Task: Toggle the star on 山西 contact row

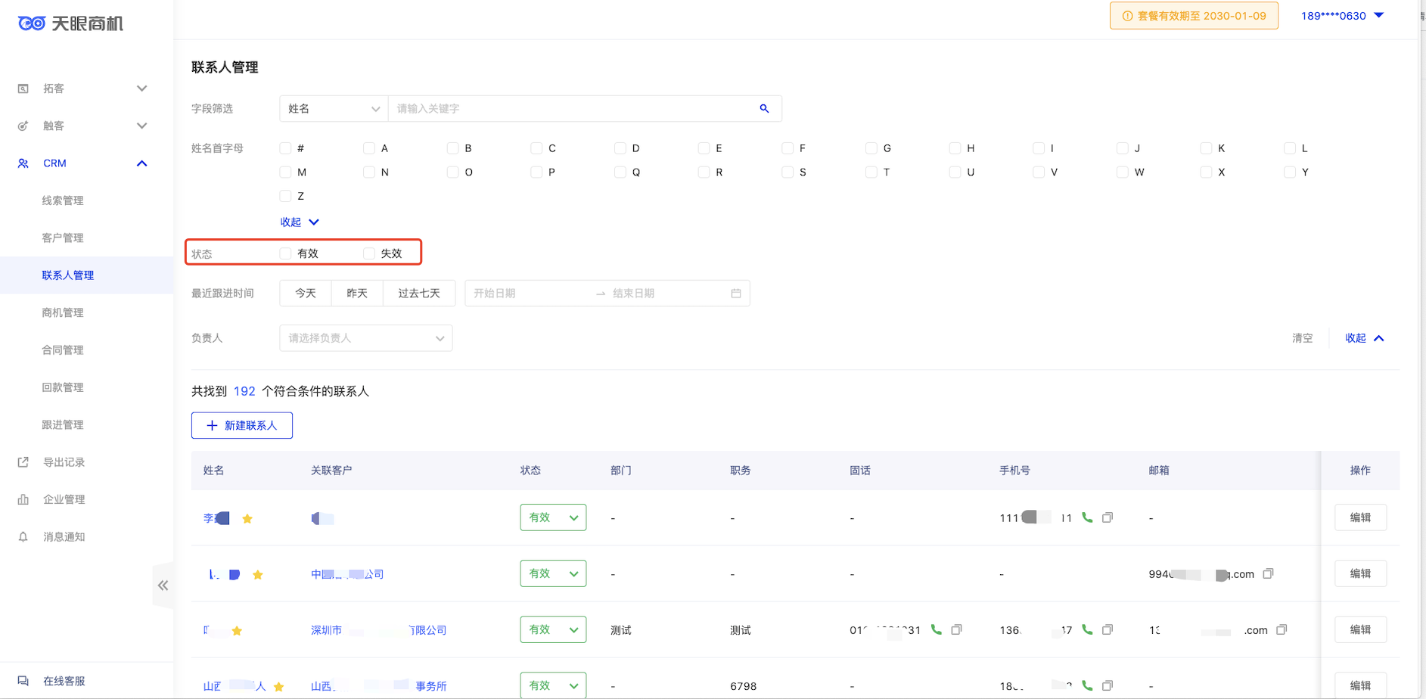Action: 279,687
